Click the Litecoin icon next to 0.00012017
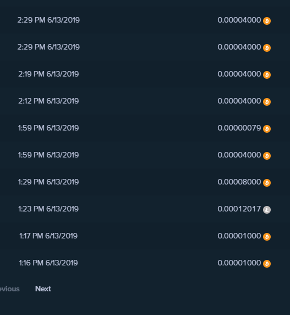 (267, 209)
